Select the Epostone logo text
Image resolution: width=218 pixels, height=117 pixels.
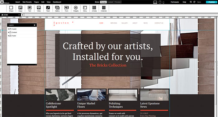pyautogui.click(x=61, y=24)
